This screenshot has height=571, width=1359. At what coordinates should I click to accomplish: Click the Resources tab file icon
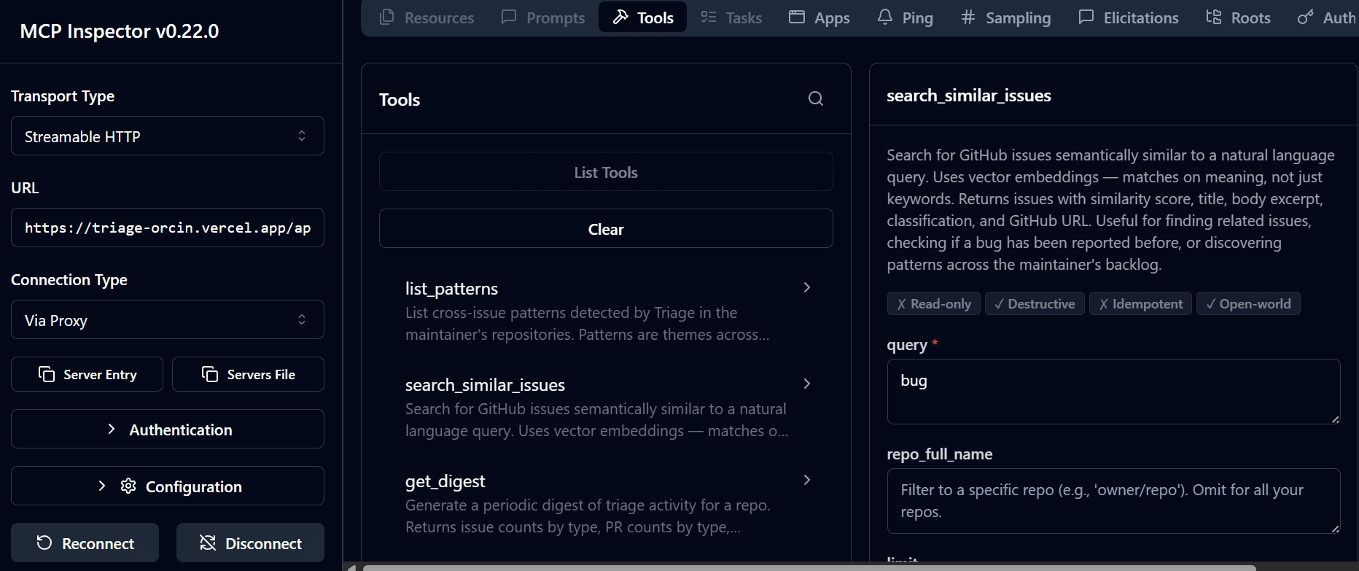[x=387, y=16]
